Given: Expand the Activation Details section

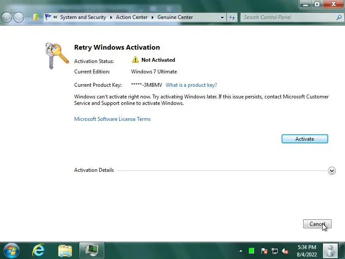Looking at the screenshot, I should [x=332, y=171].
